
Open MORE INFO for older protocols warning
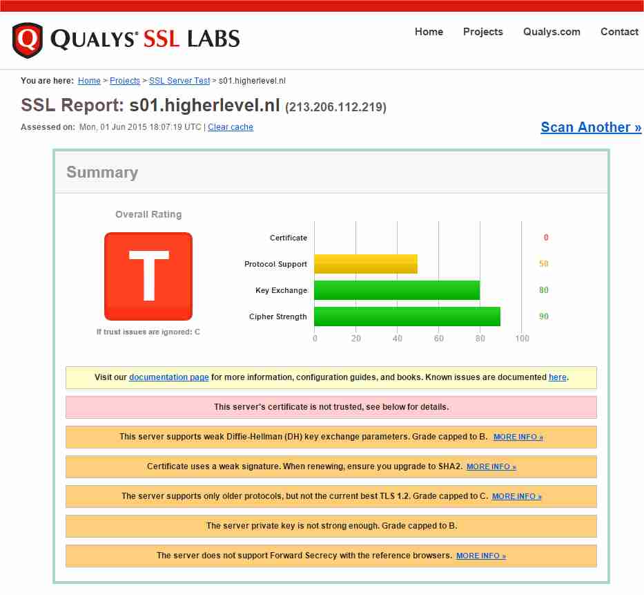[x=517, y=496]
